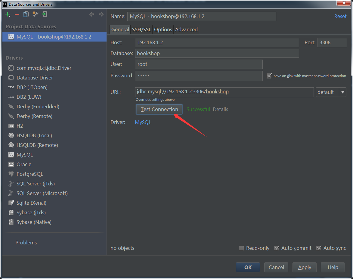Remove selected data source with minus icon

tap(17, 14)
